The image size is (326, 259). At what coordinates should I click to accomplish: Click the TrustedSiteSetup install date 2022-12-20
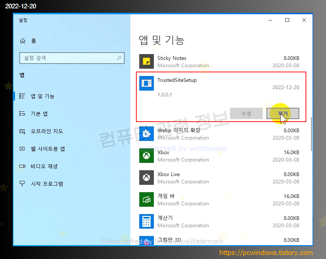(x=286, y=87)
